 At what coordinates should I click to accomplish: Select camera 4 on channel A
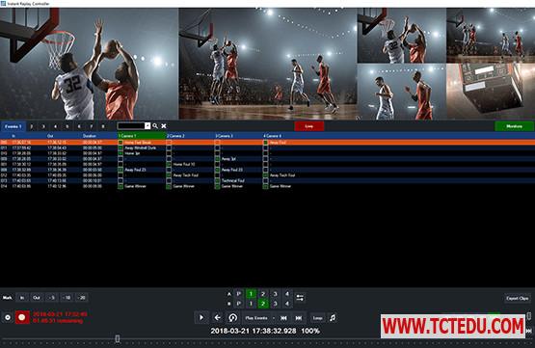tap(287, 294)
